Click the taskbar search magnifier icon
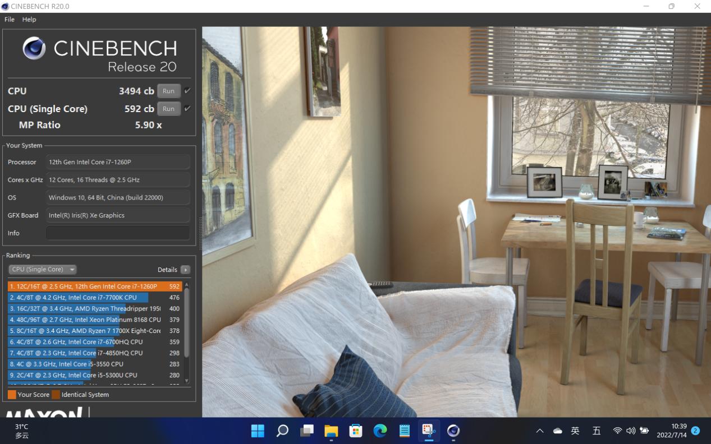The image size is (711, 444). point(282,431)
